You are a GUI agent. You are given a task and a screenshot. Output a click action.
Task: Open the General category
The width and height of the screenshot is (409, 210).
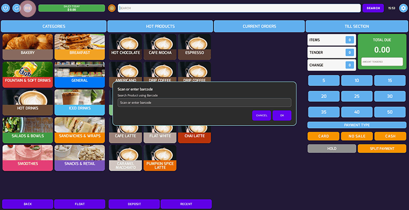click(80, 75)
